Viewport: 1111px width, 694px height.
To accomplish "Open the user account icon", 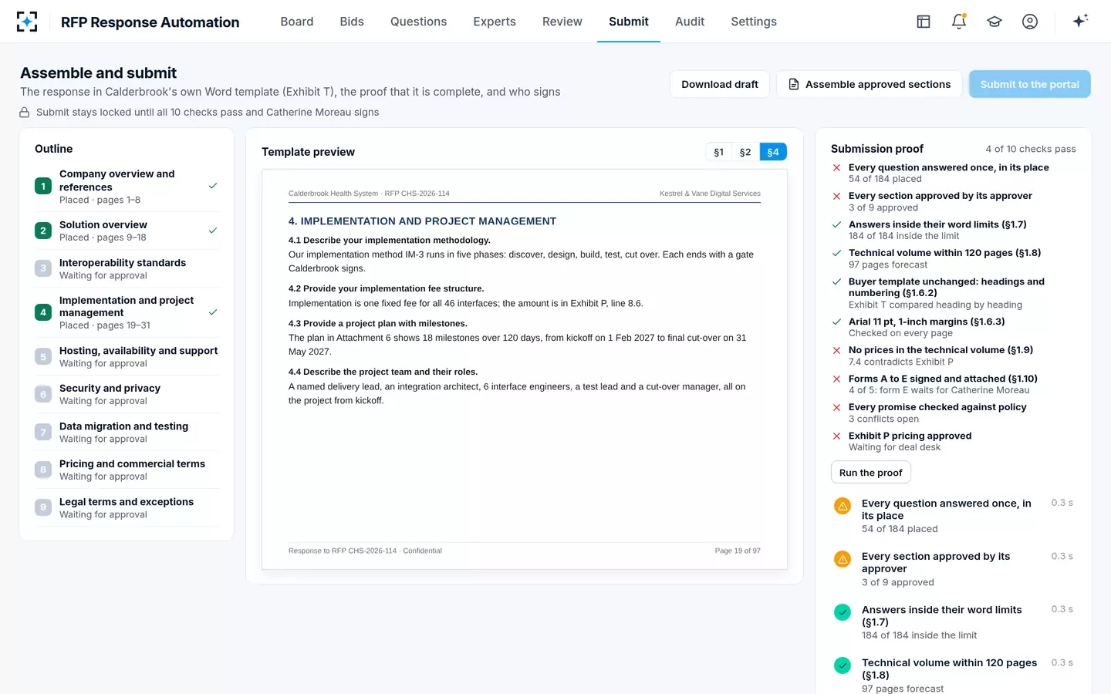I will [1030, 22].
